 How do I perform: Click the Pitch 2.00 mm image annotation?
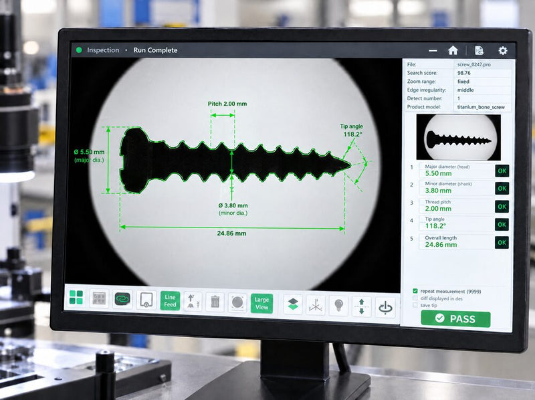tap(227, 104)
